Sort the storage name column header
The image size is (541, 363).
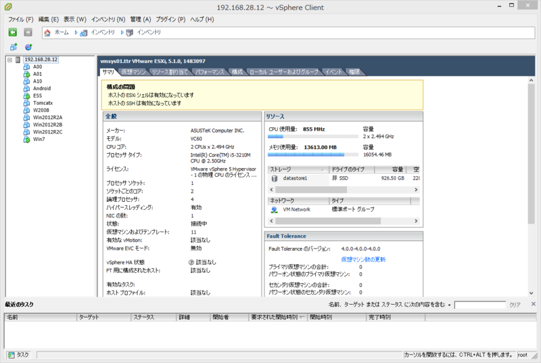(298, 169)
